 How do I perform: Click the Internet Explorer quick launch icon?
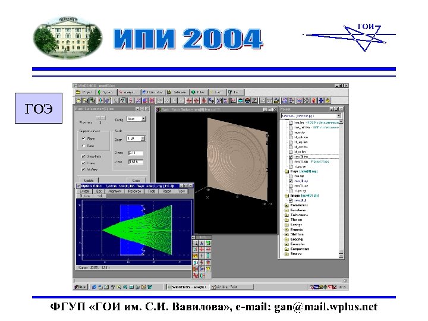(94, 287)
